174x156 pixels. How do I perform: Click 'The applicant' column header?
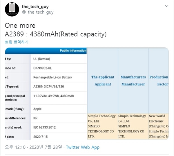[103, 77]
